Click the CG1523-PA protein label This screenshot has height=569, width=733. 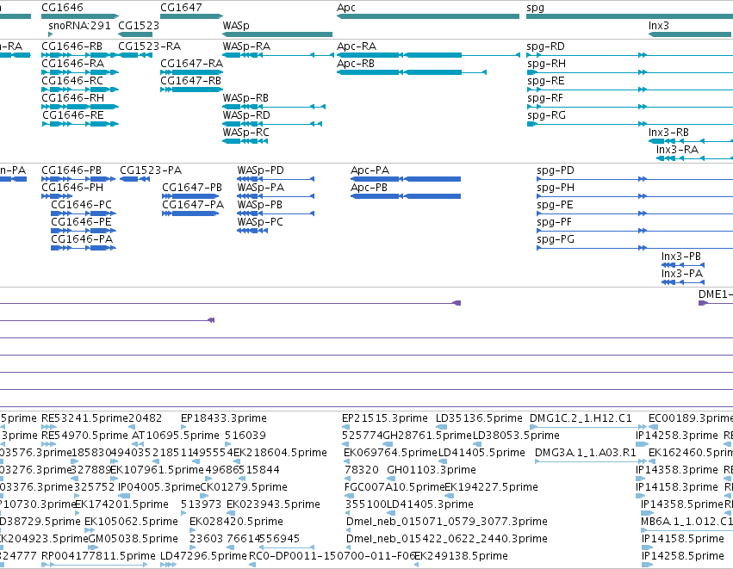coord(151,170)
